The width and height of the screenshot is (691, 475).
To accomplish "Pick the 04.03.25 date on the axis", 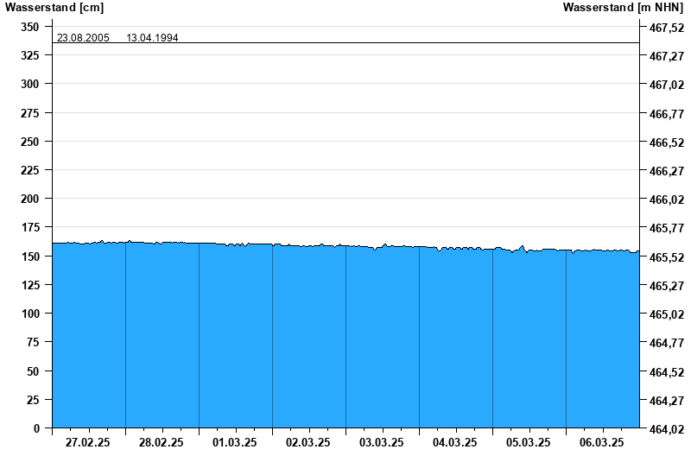I will click(x=455, y=442).
